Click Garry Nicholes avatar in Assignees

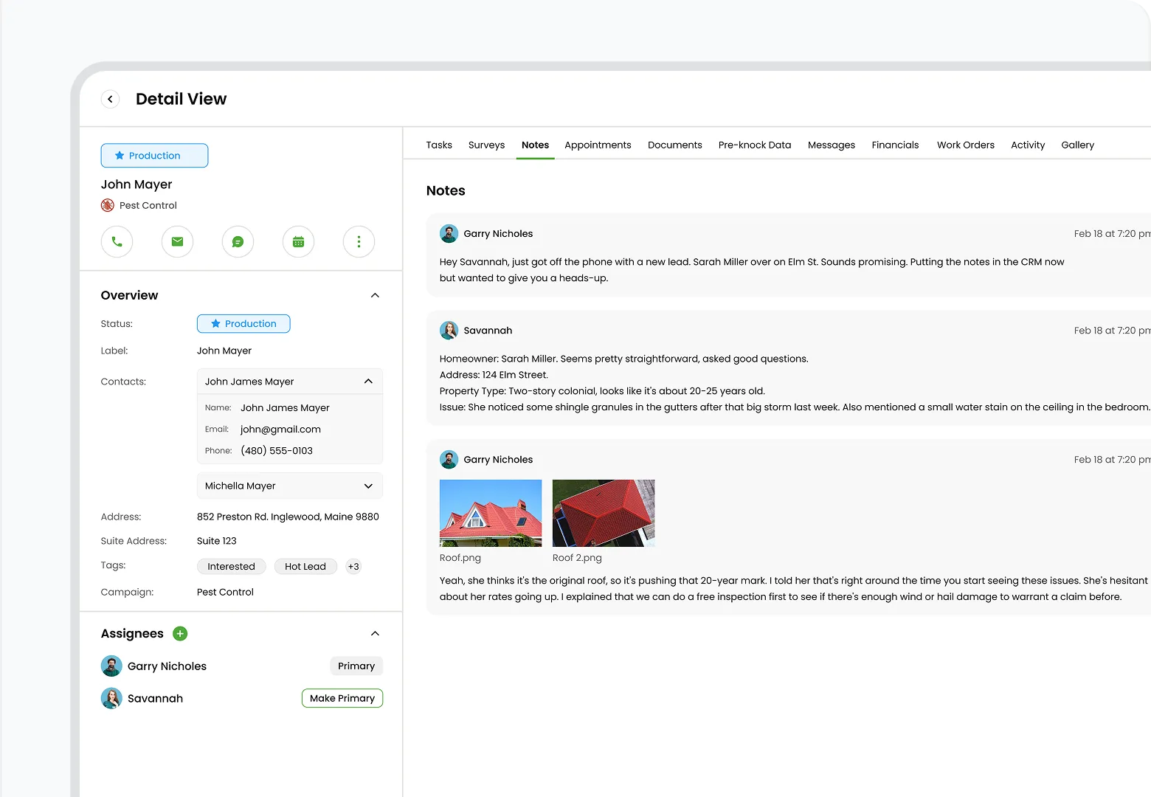(x=111, y=666)
